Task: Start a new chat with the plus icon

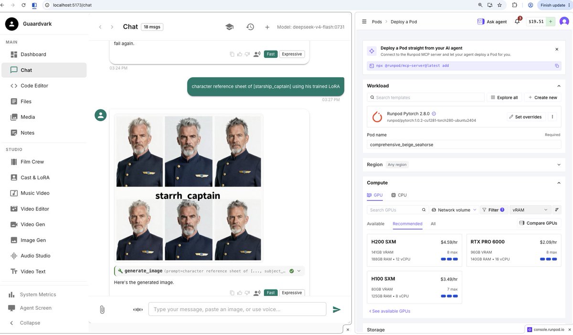Action: [x=267, y=27]
